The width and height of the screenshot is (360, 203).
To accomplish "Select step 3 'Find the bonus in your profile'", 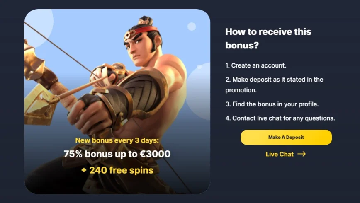I will 272,104.
